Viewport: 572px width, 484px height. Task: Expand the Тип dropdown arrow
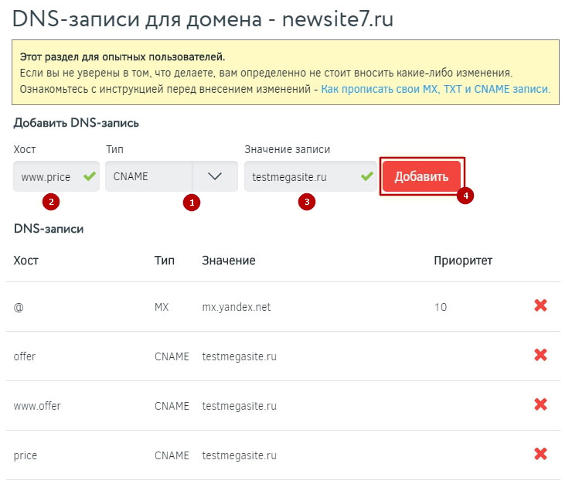215,176
